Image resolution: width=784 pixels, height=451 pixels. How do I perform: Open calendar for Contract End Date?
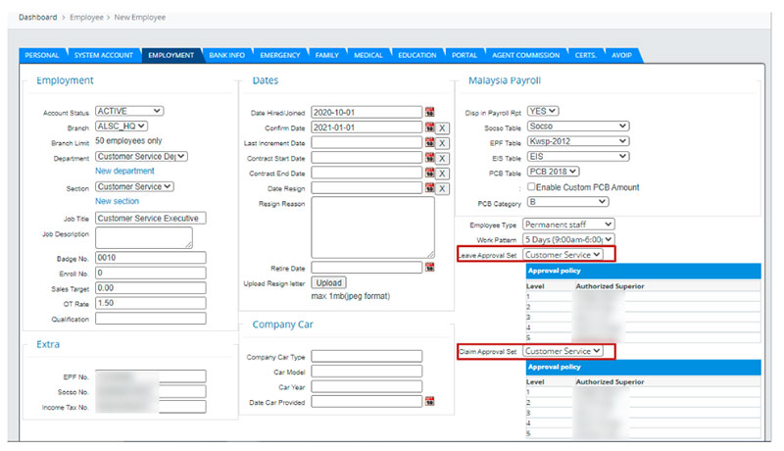coord(429,173)
